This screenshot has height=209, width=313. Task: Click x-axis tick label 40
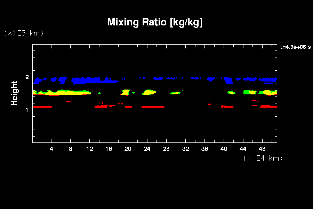[x=224, y=149]
